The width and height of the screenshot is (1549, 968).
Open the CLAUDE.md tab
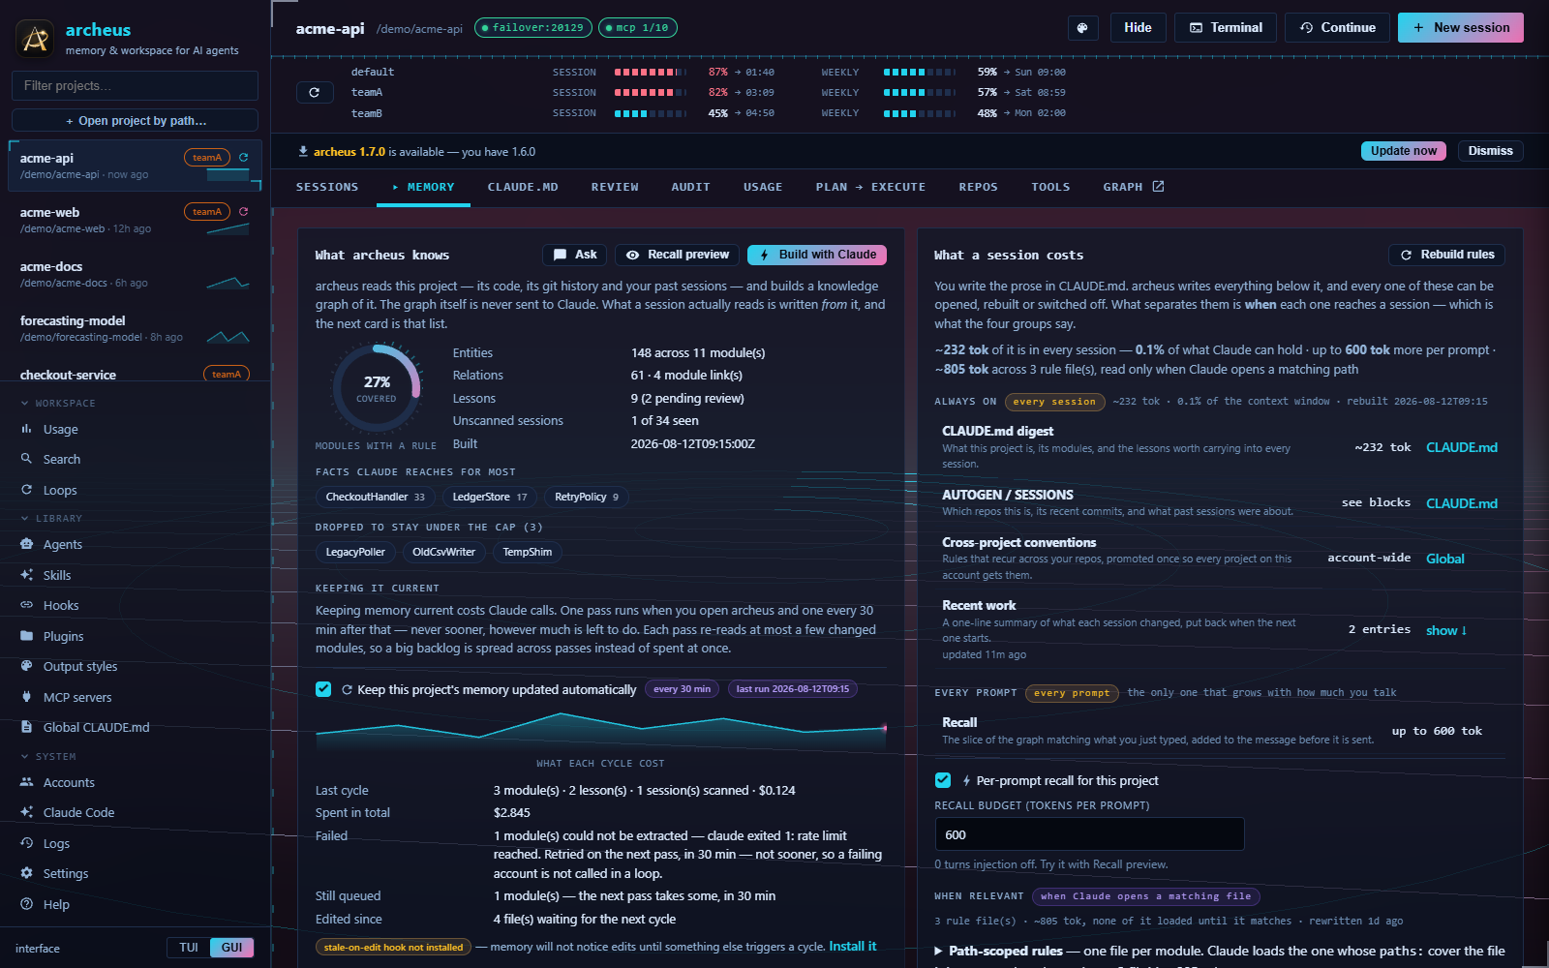point(523,187)
